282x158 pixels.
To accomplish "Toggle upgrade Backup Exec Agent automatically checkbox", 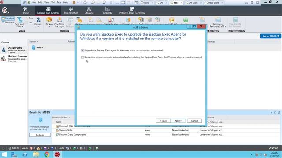I will (x=82, y=50).
